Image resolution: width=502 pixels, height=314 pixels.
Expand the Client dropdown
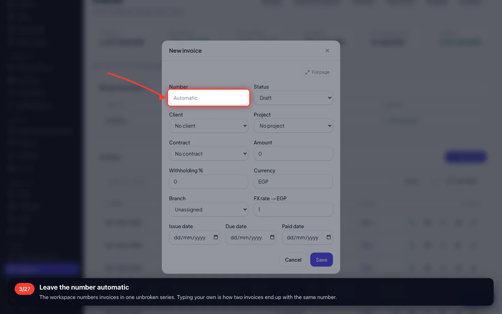click(208, 126)
